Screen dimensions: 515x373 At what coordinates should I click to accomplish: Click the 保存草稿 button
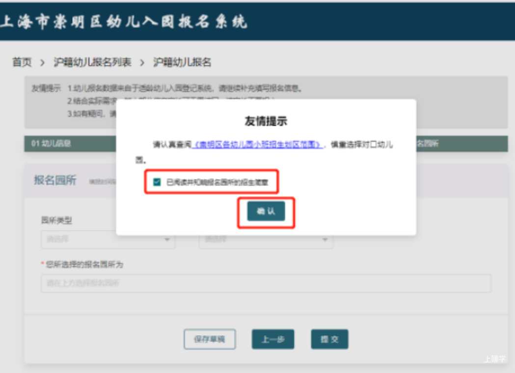click(210, 339)
